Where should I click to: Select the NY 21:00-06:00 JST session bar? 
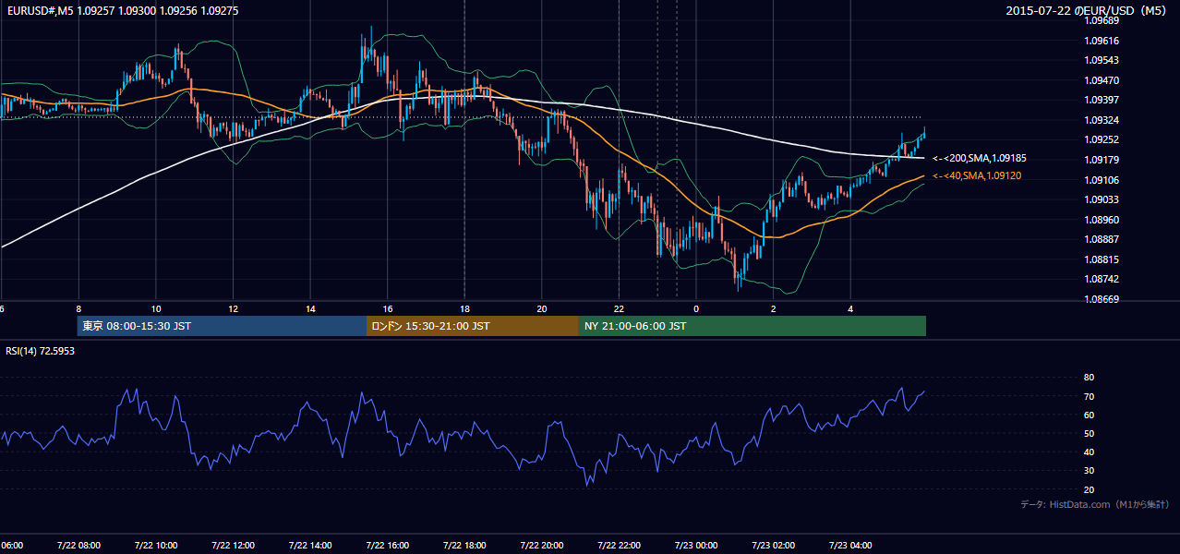[753, 326]
